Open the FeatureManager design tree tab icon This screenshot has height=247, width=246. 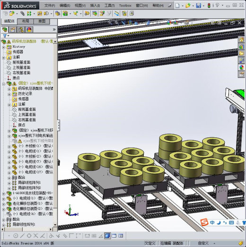point(5,30)
